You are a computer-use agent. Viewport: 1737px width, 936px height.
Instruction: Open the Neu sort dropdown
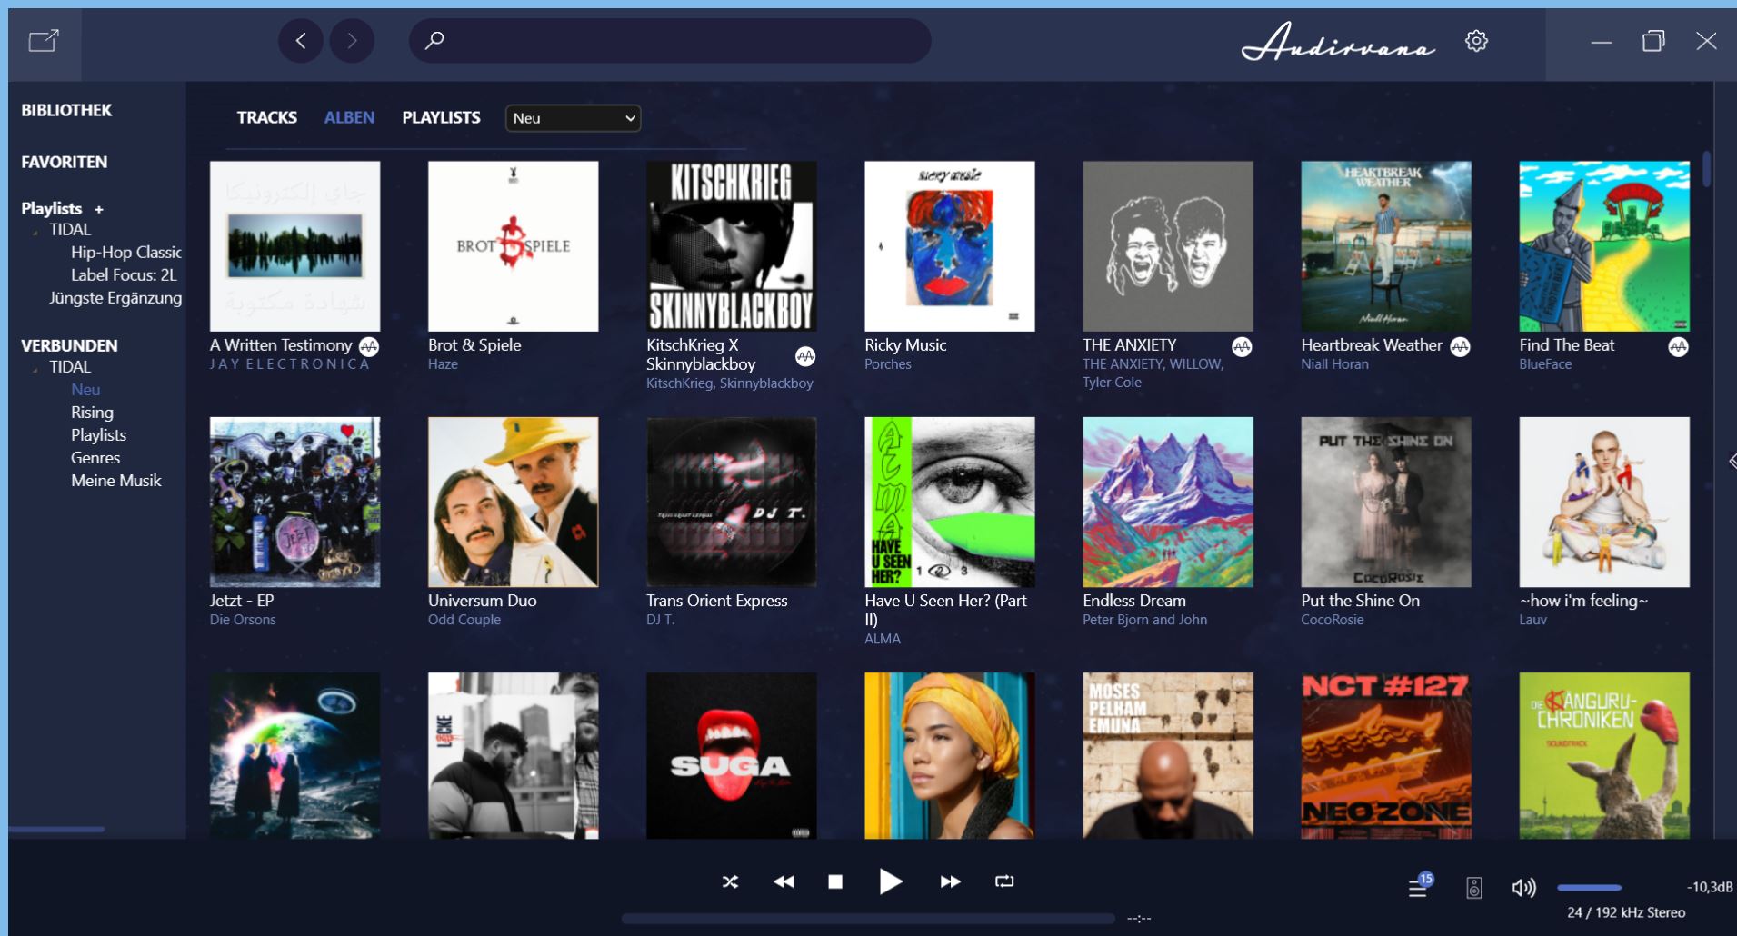tap(573, 118)
